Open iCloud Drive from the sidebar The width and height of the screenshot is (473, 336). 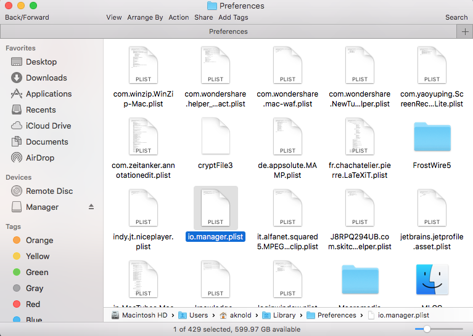coord(48,126)
